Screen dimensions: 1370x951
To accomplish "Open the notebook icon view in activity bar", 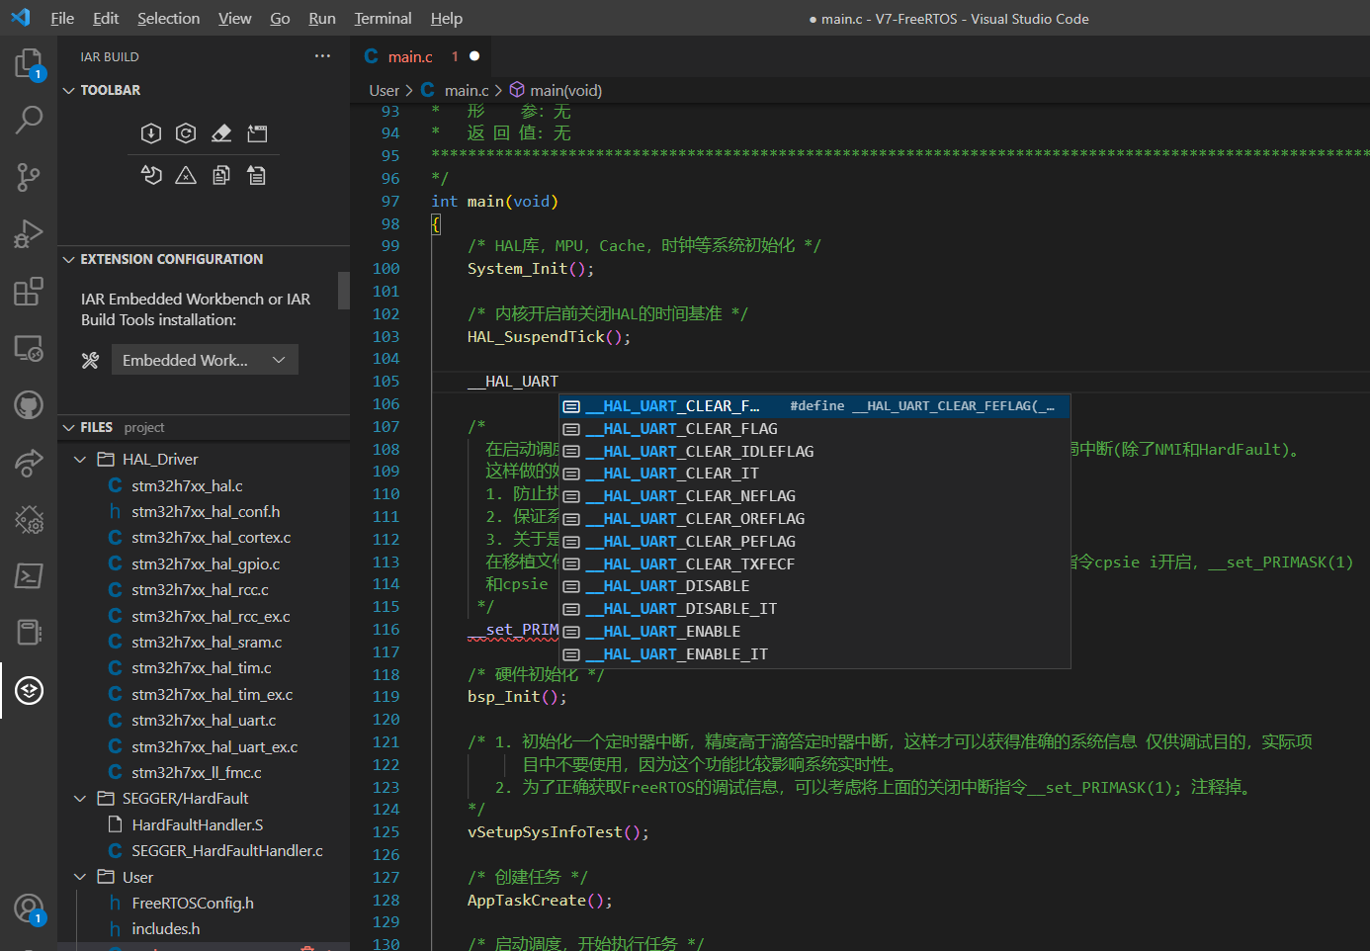I will click(x=29, y=633).
